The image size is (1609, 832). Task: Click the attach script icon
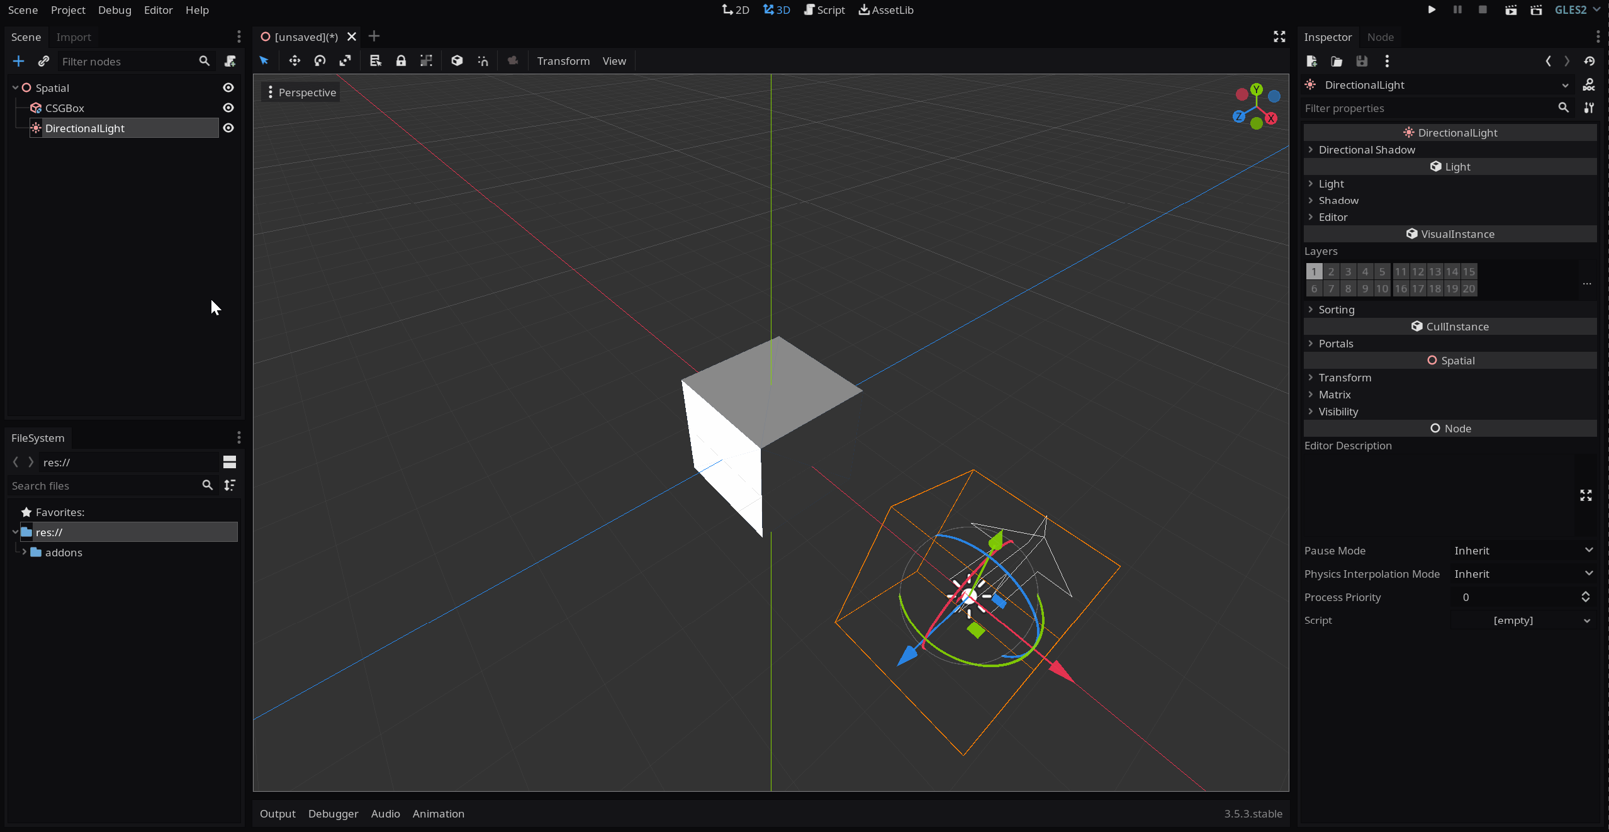coord(230,61)
